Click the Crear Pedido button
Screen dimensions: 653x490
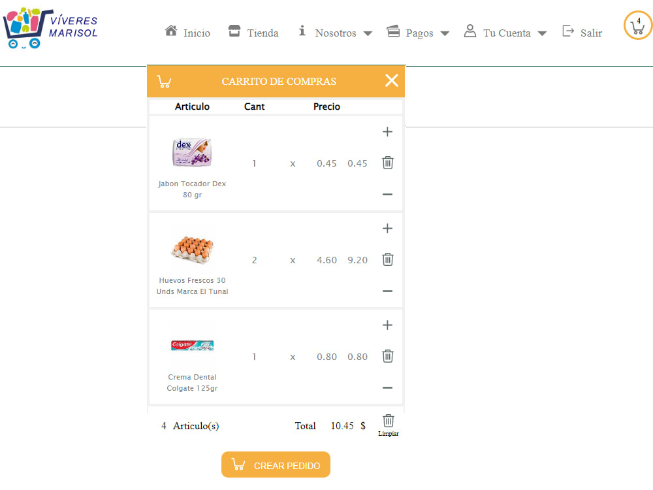276,465
